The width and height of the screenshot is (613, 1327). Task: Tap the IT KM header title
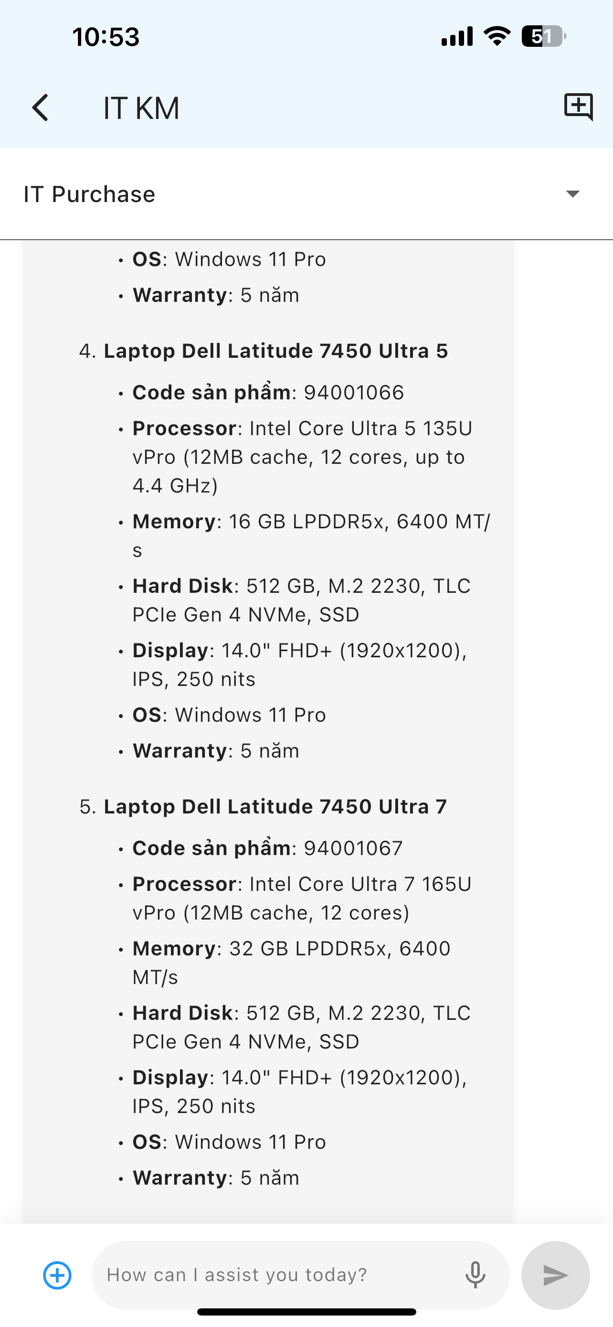point(141,108)
